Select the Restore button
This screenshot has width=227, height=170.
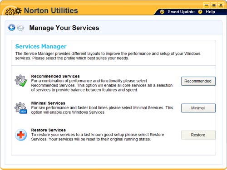tap(198, 135)
